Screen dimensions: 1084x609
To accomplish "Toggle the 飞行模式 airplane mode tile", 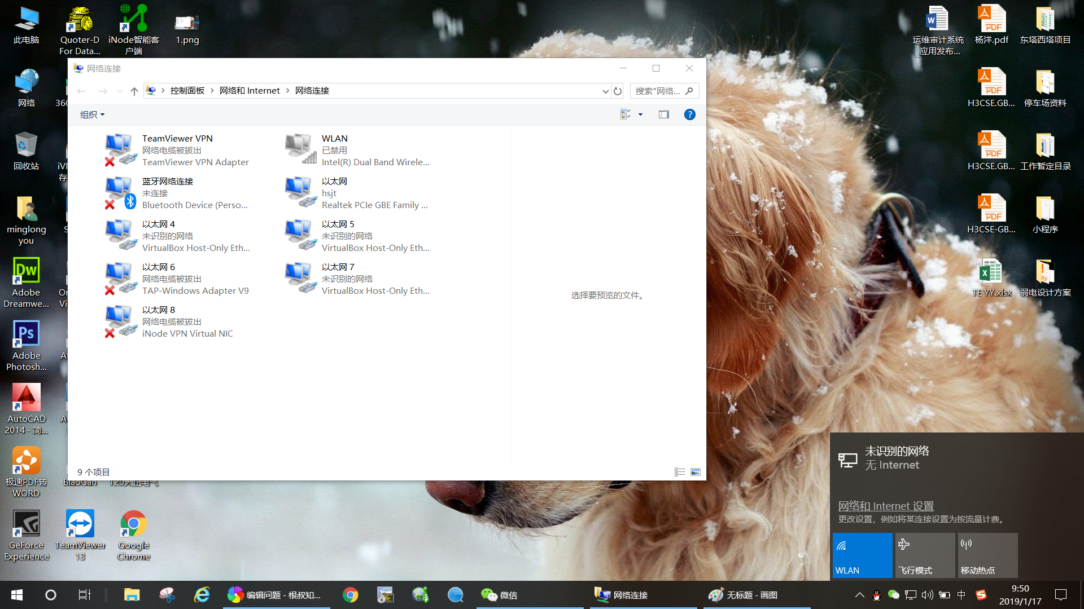I will pyautogui.click(x=924, y=555).
